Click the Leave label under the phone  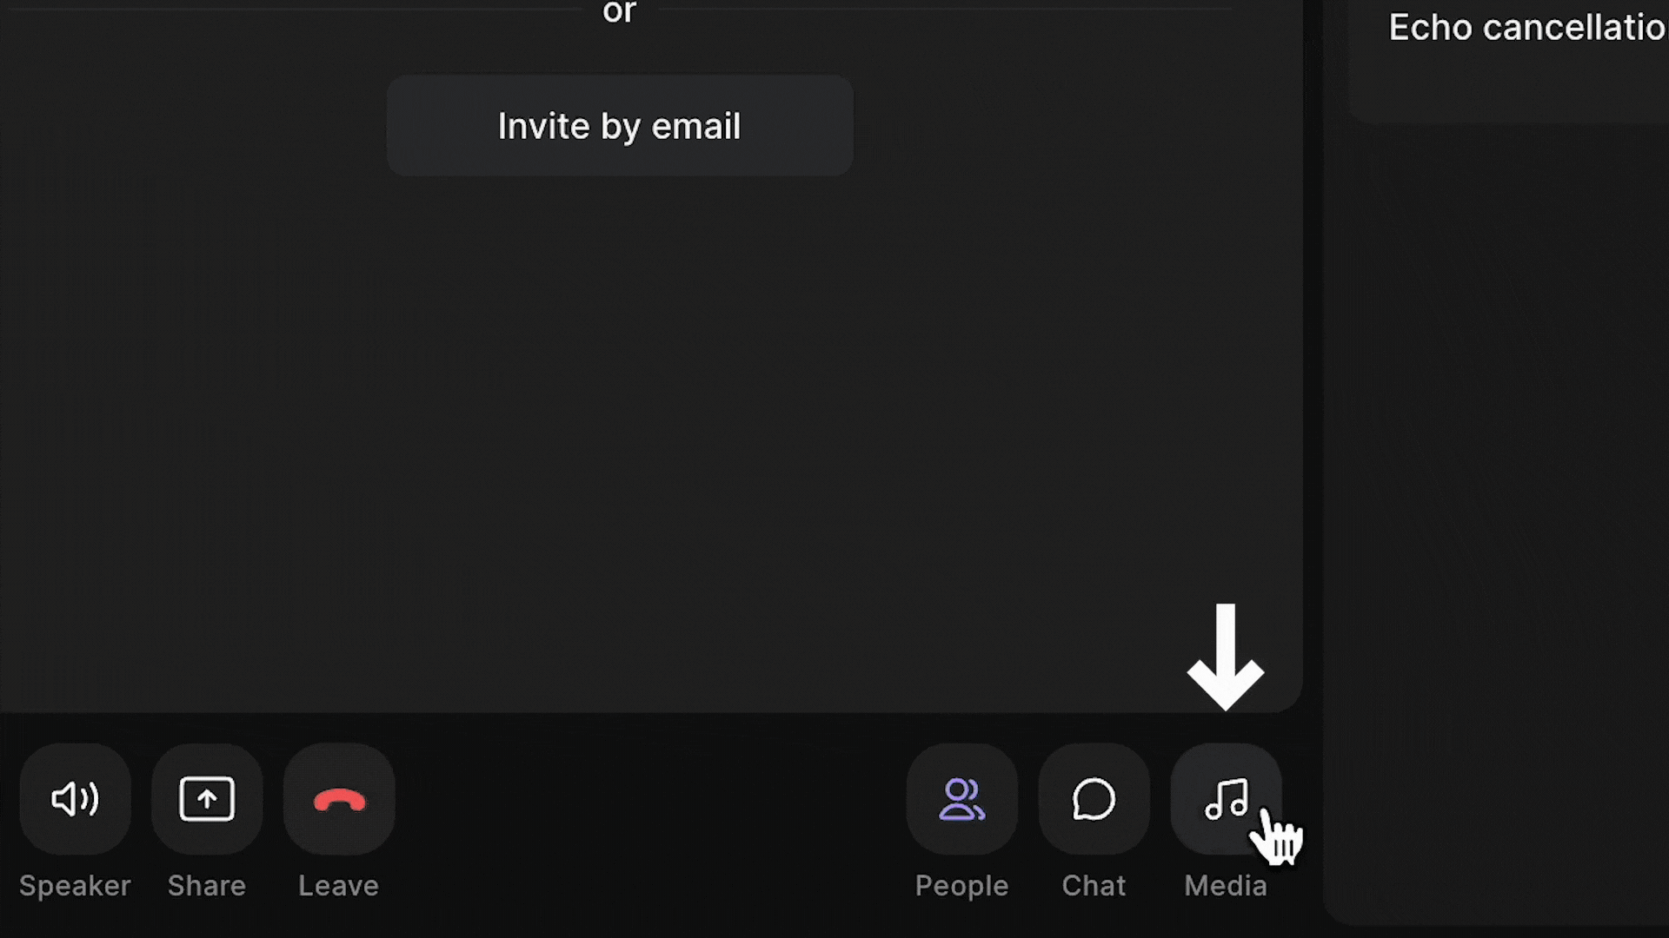pos(339,886)
